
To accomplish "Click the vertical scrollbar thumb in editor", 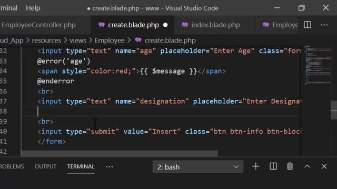I will (x=334, y=110).
